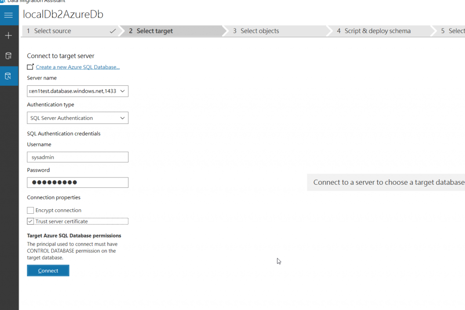Open Create a new Azure SQL Database link
The width and height of the screenshot is (465, 310).
(x=78, y=67)
